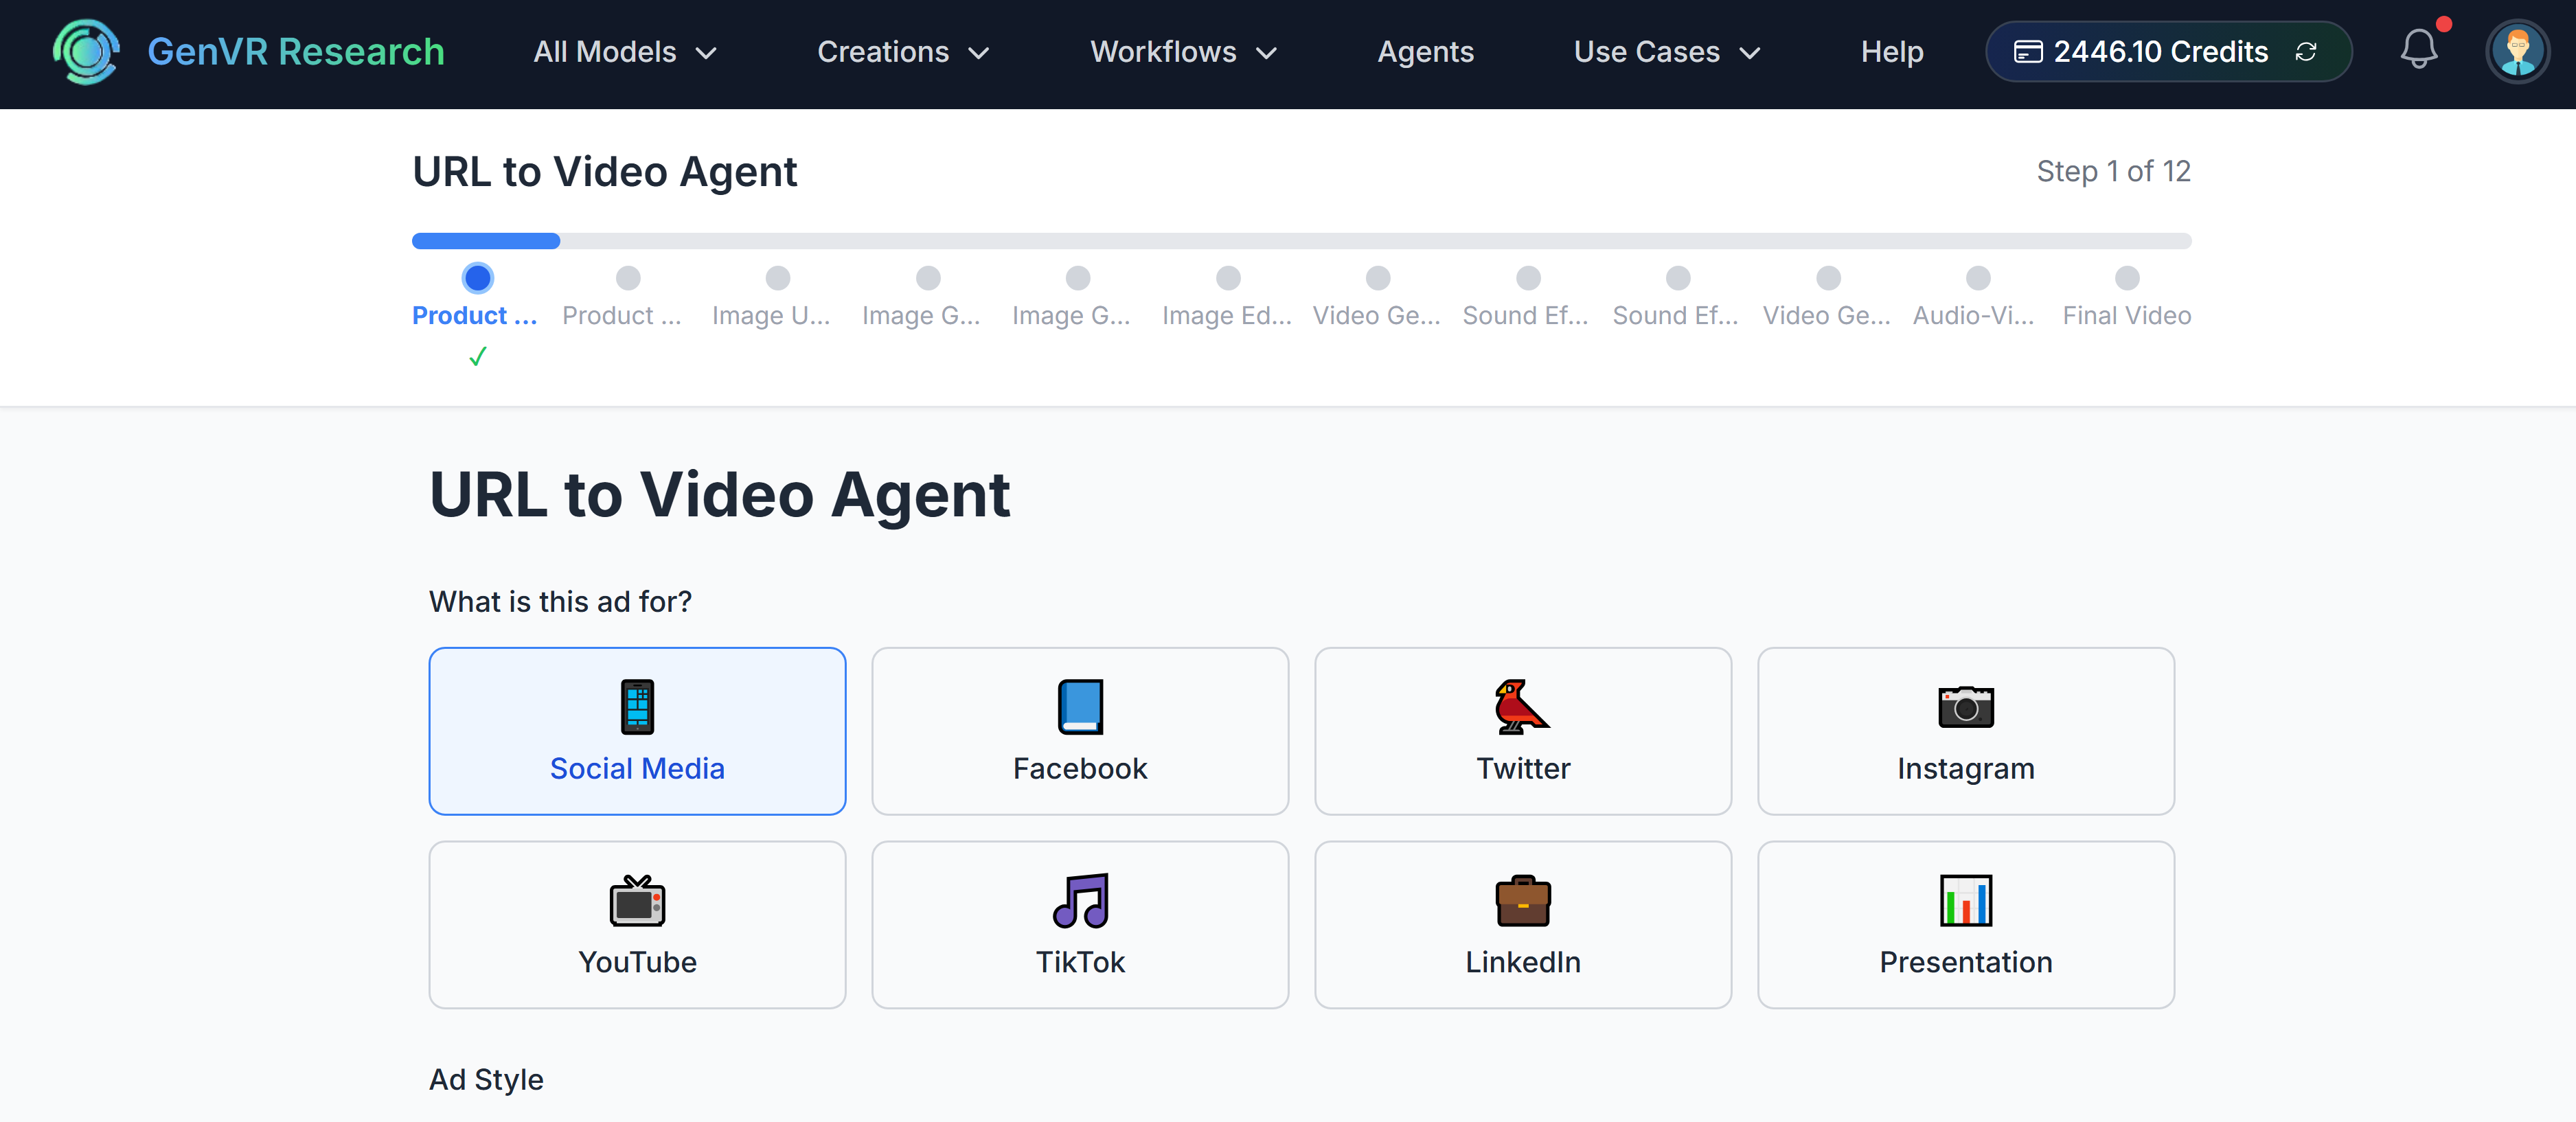
Task: Expand the Use Cases dropdown
Action: click(1666, 52)
